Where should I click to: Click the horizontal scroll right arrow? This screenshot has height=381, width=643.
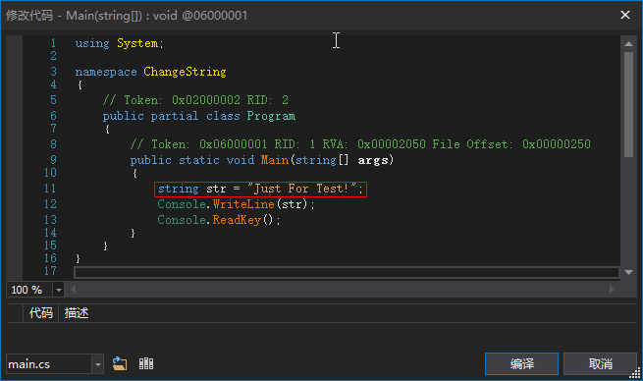tap(612, 290)
